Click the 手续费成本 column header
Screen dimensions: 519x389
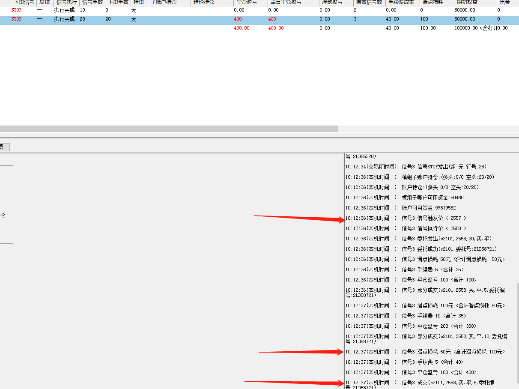click(x=402, y=3)
